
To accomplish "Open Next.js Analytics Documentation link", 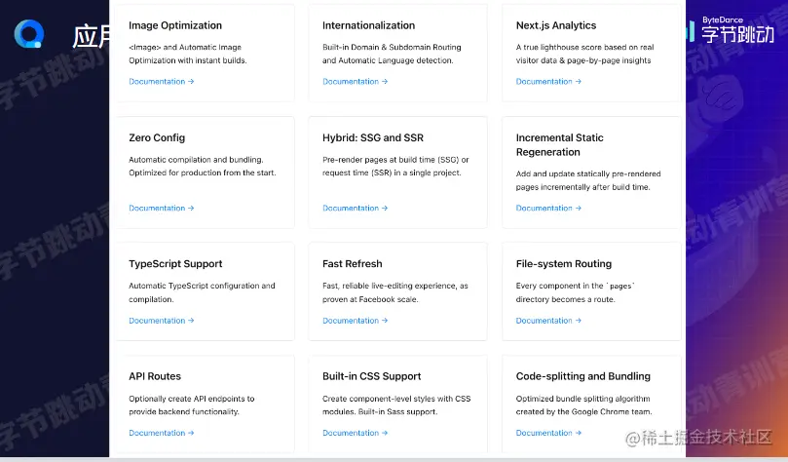I will coord(548,82).
